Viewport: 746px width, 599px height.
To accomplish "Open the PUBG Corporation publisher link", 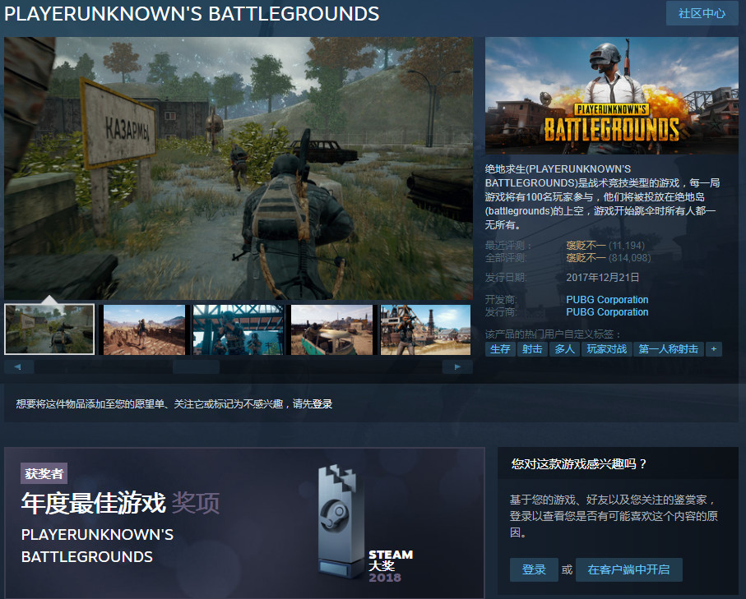I will pos(607,312).
